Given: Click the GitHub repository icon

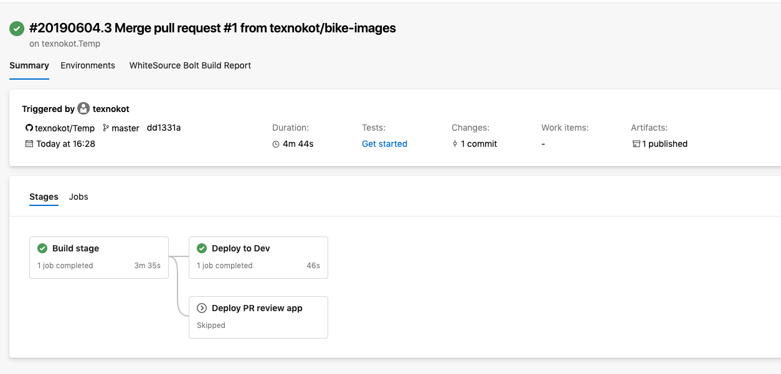Looking at the screenshot, I should 29,128.
